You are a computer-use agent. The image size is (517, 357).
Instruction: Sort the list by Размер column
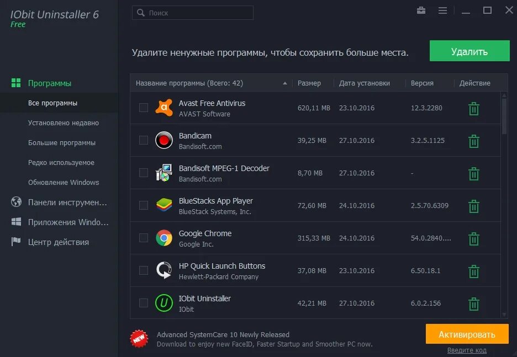pyautogui.click(x=309, y=83)
